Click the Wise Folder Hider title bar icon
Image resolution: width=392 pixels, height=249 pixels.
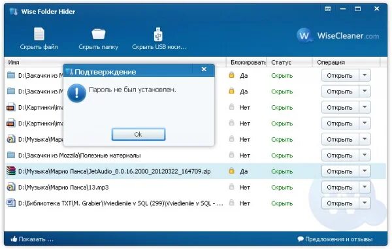point(14,12)
